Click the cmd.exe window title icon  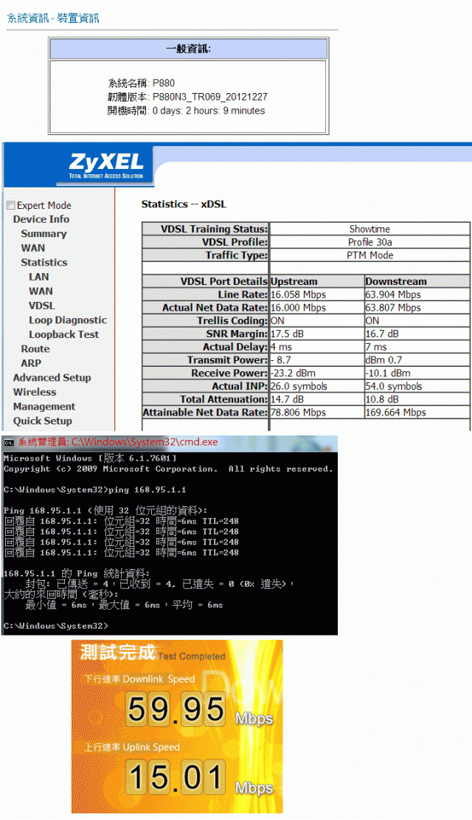(9, 442)
